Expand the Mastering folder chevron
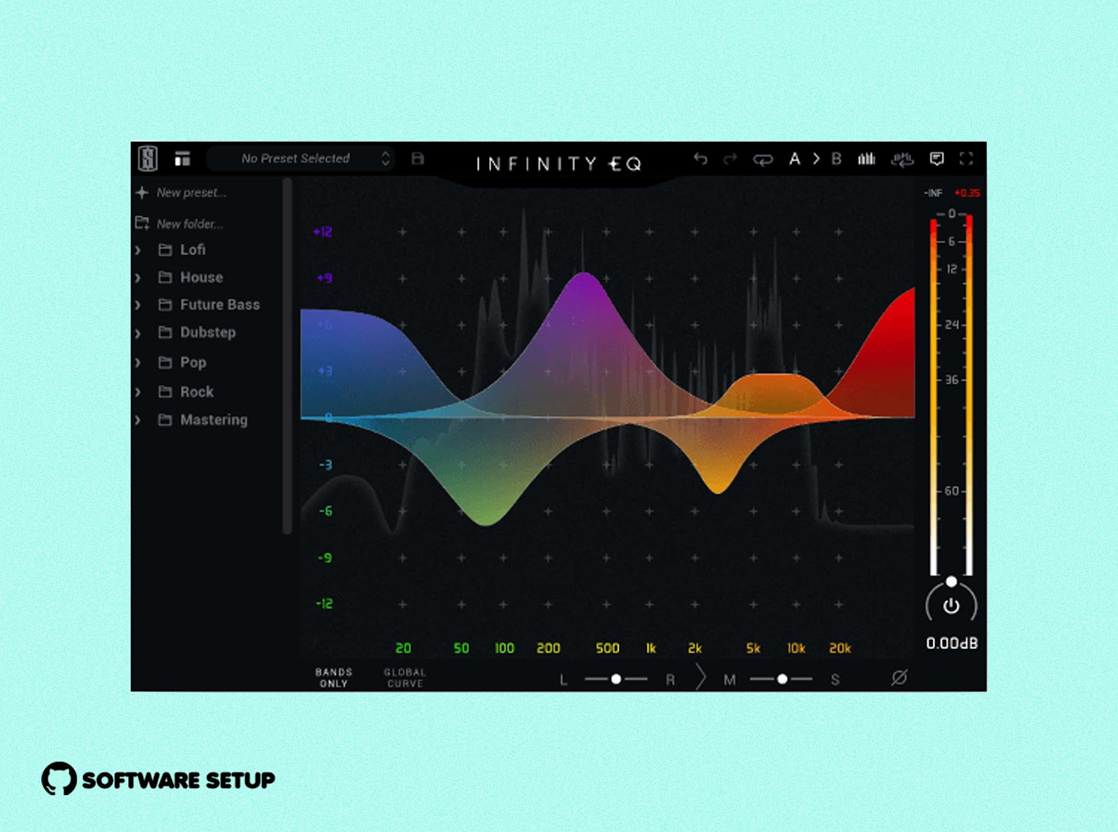 pos(138,420)
